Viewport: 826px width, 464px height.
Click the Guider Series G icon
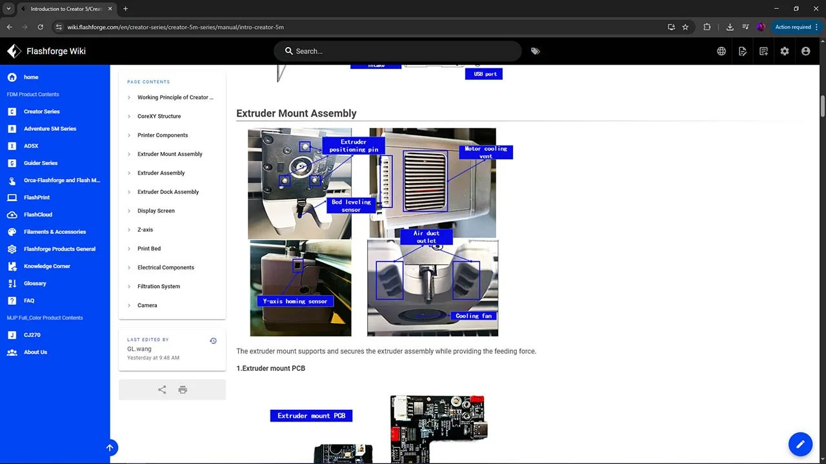(12, 163)
